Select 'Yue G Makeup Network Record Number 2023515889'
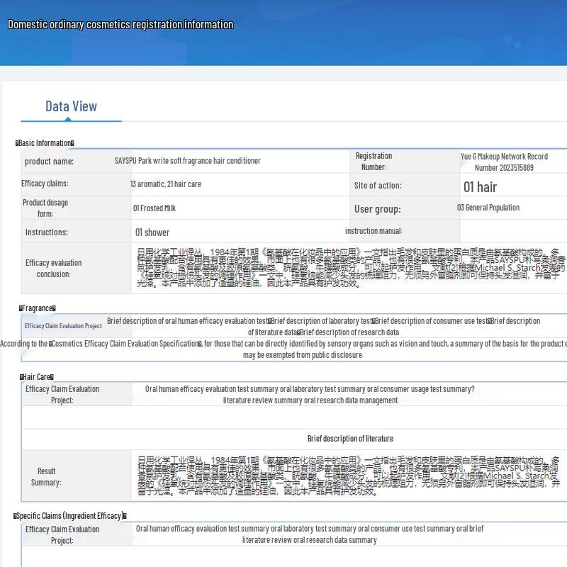 504,162
